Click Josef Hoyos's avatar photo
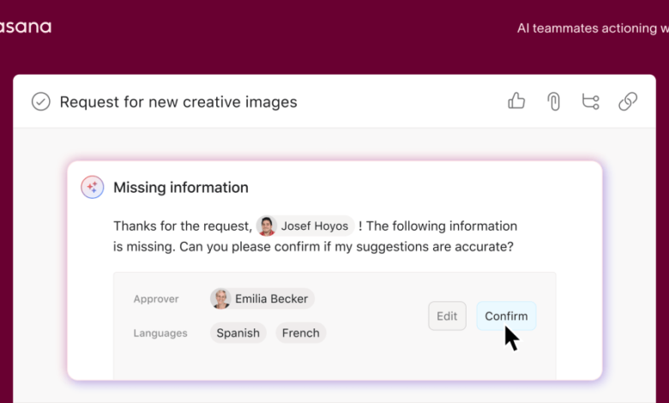 [267, 226]
